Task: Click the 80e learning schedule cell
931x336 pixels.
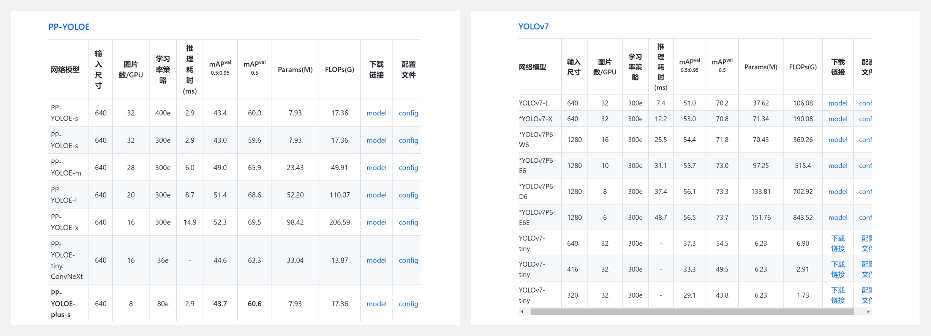Action: [x=163, y=304]
